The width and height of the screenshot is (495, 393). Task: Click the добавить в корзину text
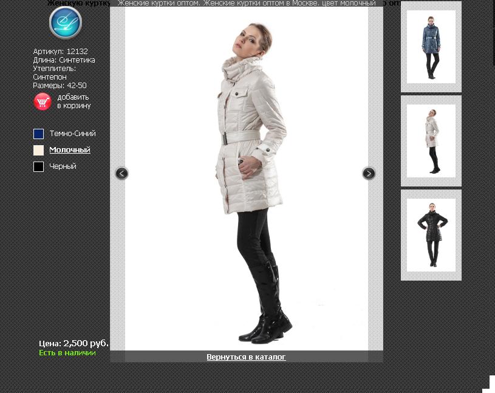pos(74,101)
